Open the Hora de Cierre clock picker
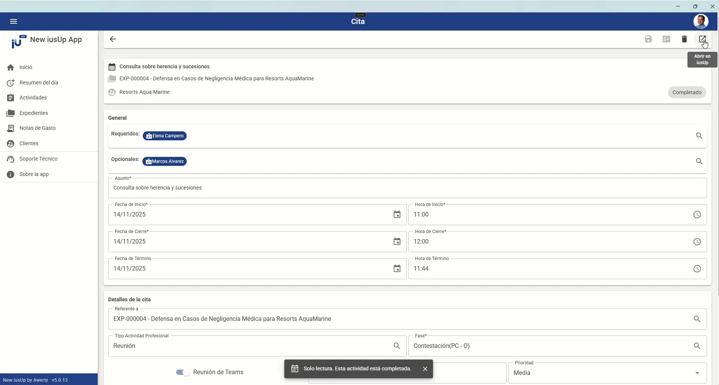 [697, 242]
